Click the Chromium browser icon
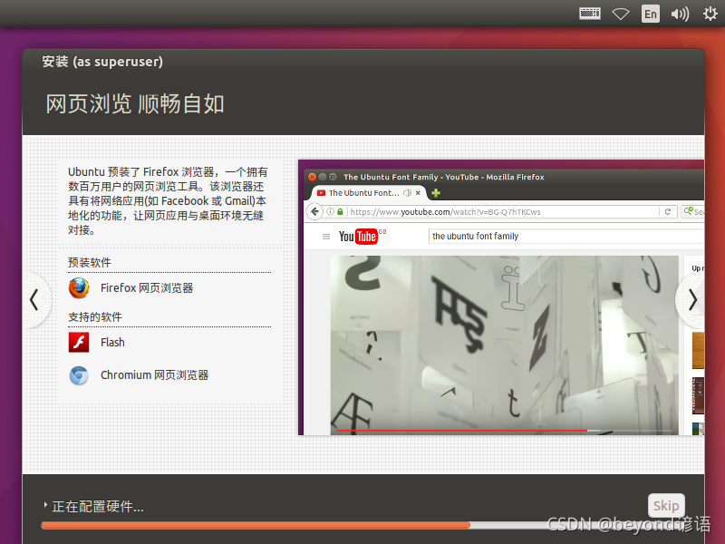 coord(79,375)
